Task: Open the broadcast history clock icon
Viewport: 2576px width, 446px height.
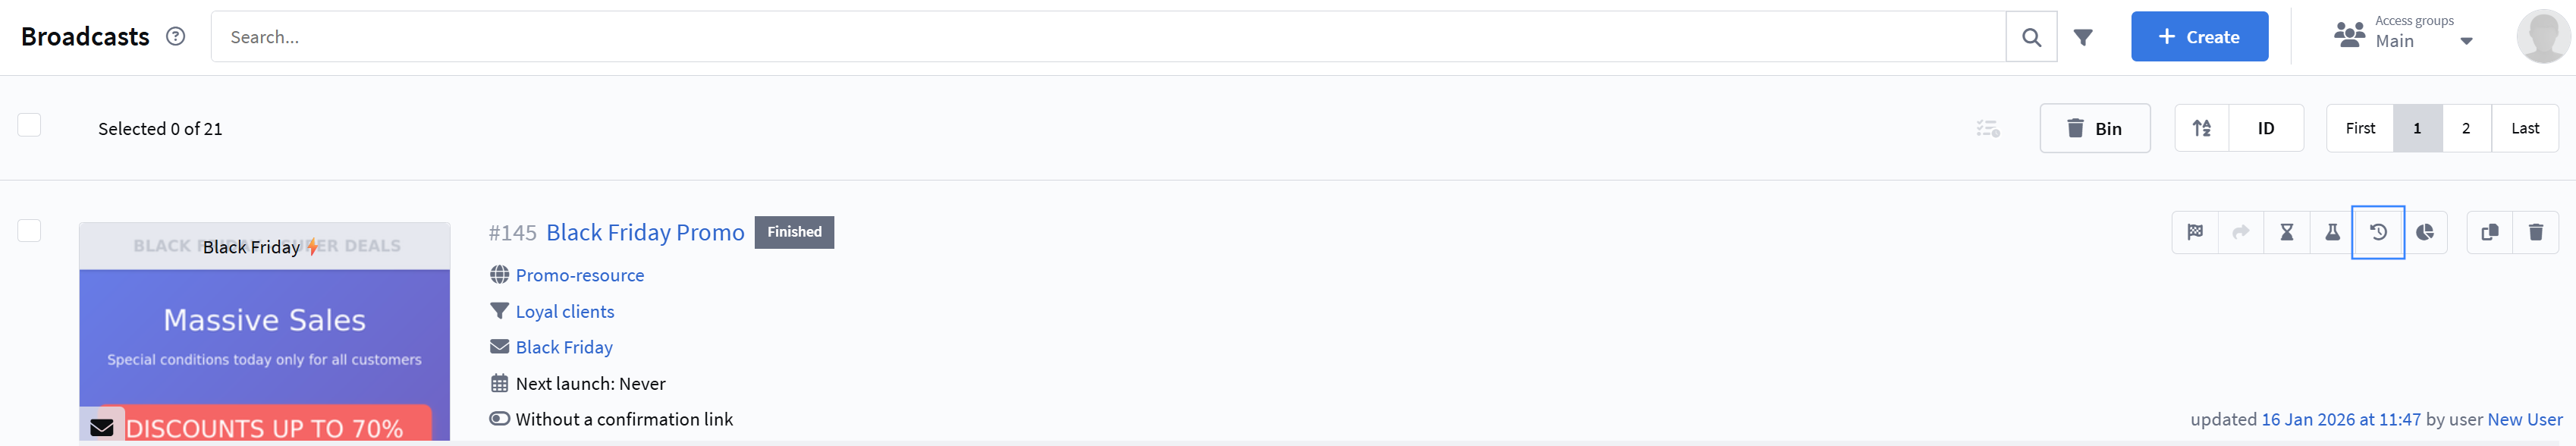Action: click(2378, 232)
